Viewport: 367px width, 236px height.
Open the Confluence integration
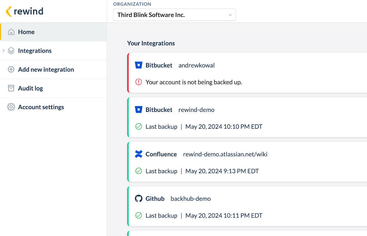tap(247, 162)
